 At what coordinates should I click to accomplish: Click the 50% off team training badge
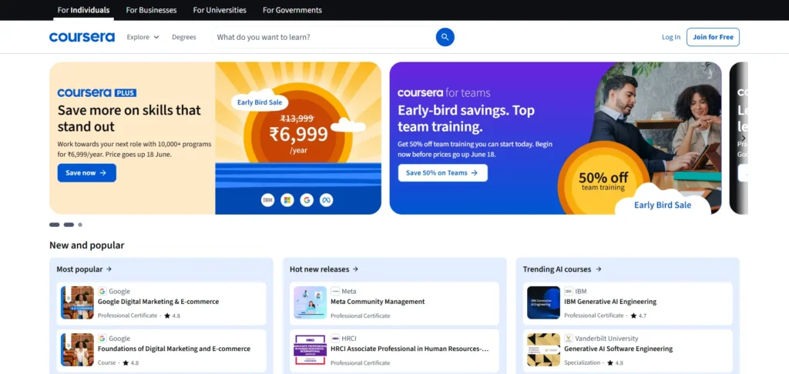pyautogui.click(x=603, y=181)
